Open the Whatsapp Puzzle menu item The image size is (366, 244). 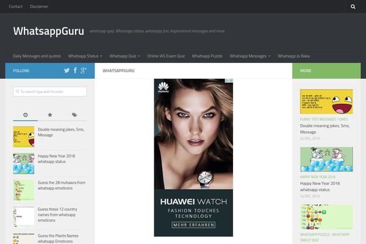(207, 56)
